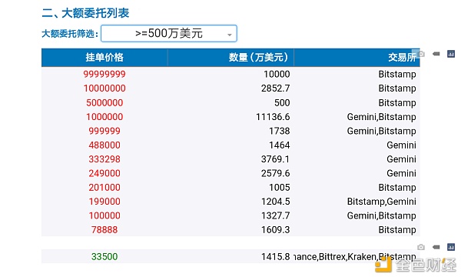
Task: Click the lower camera snapshot icon
Action: pos(421,247)
